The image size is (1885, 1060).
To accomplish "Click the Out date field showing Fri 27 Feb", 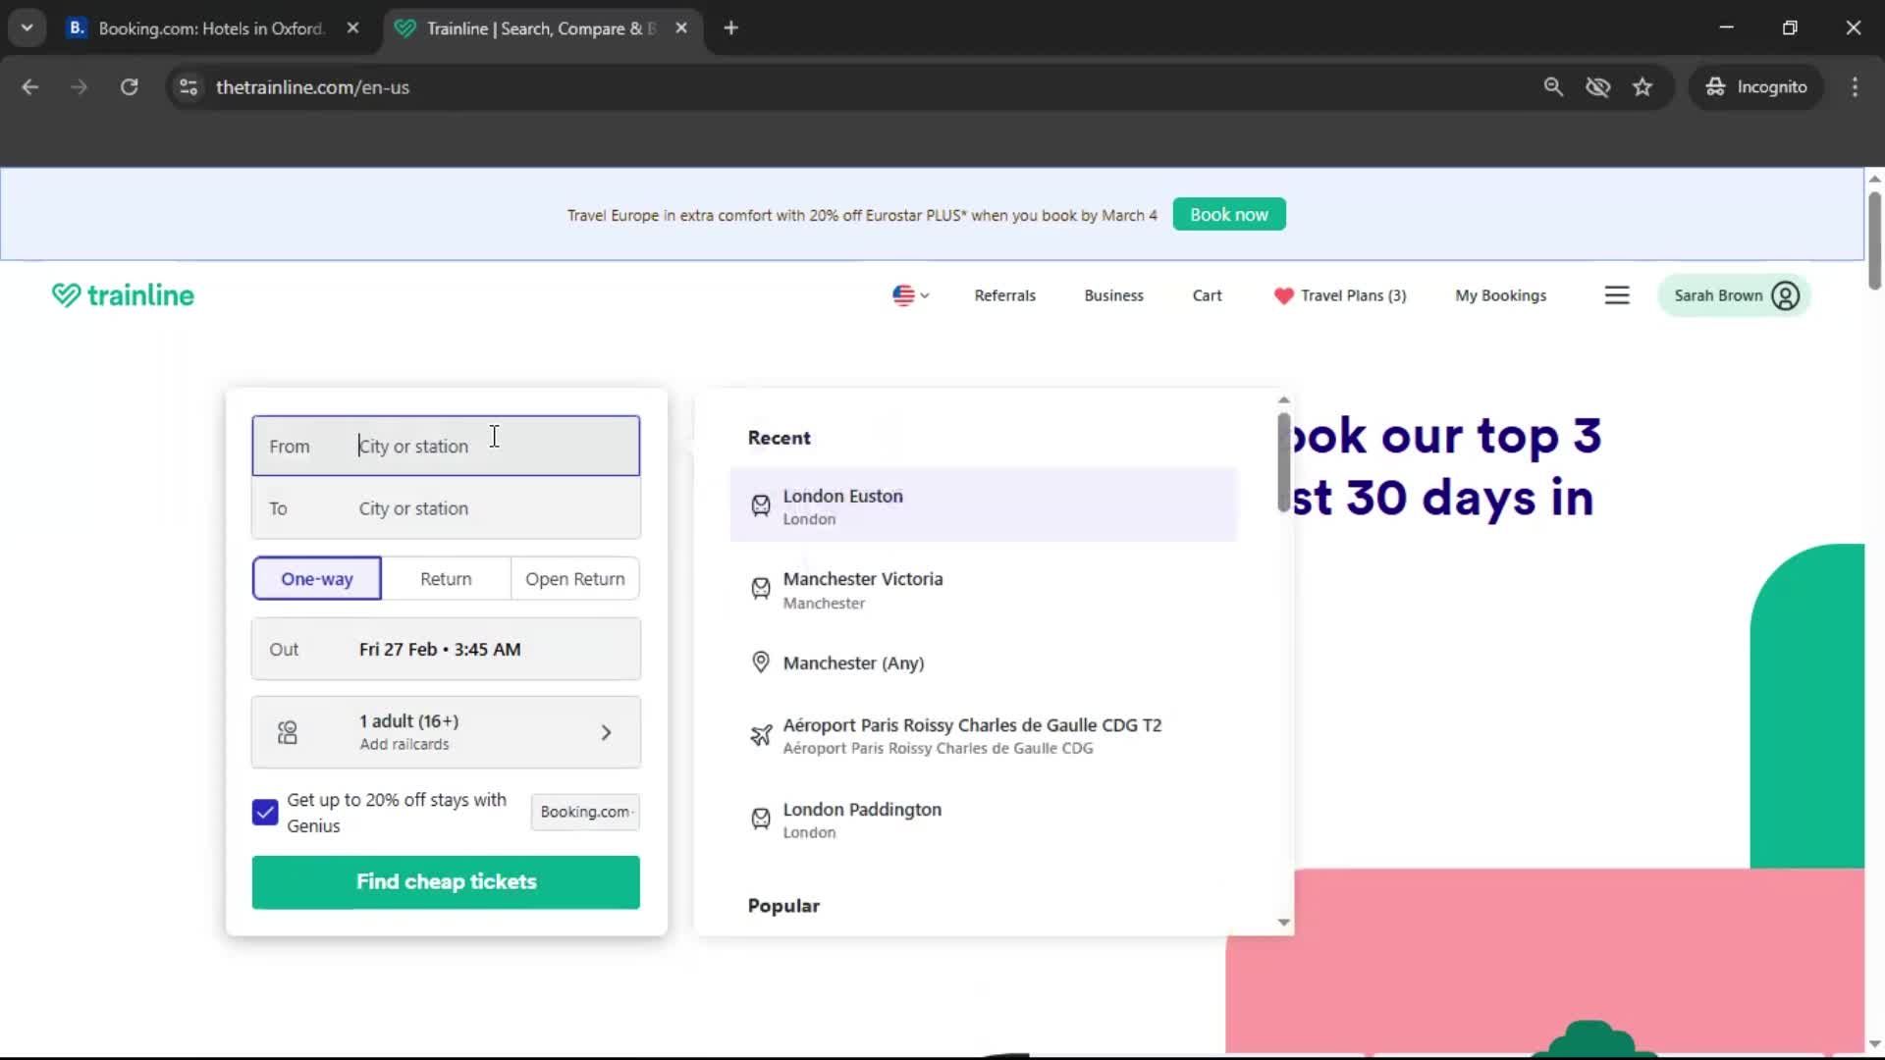I will 446,649.
